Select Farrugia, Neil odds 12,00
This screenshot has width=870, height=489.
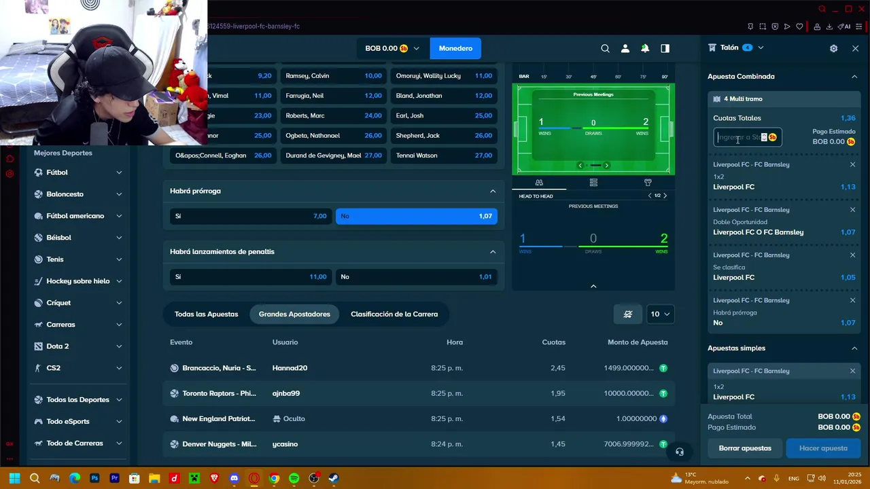pos(333,96)
